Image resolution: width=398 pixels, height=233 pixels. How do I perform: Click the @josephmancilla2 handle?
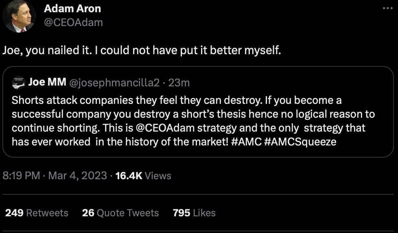point(115,83)
